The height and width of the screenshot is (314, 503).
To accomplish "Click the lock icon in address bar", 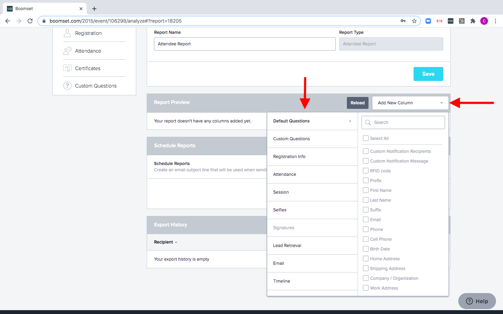I will [44, 21].
